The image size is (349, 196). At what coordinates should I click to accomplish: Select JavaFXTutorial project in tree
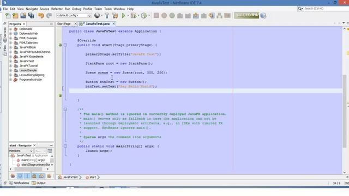[28, 65]
